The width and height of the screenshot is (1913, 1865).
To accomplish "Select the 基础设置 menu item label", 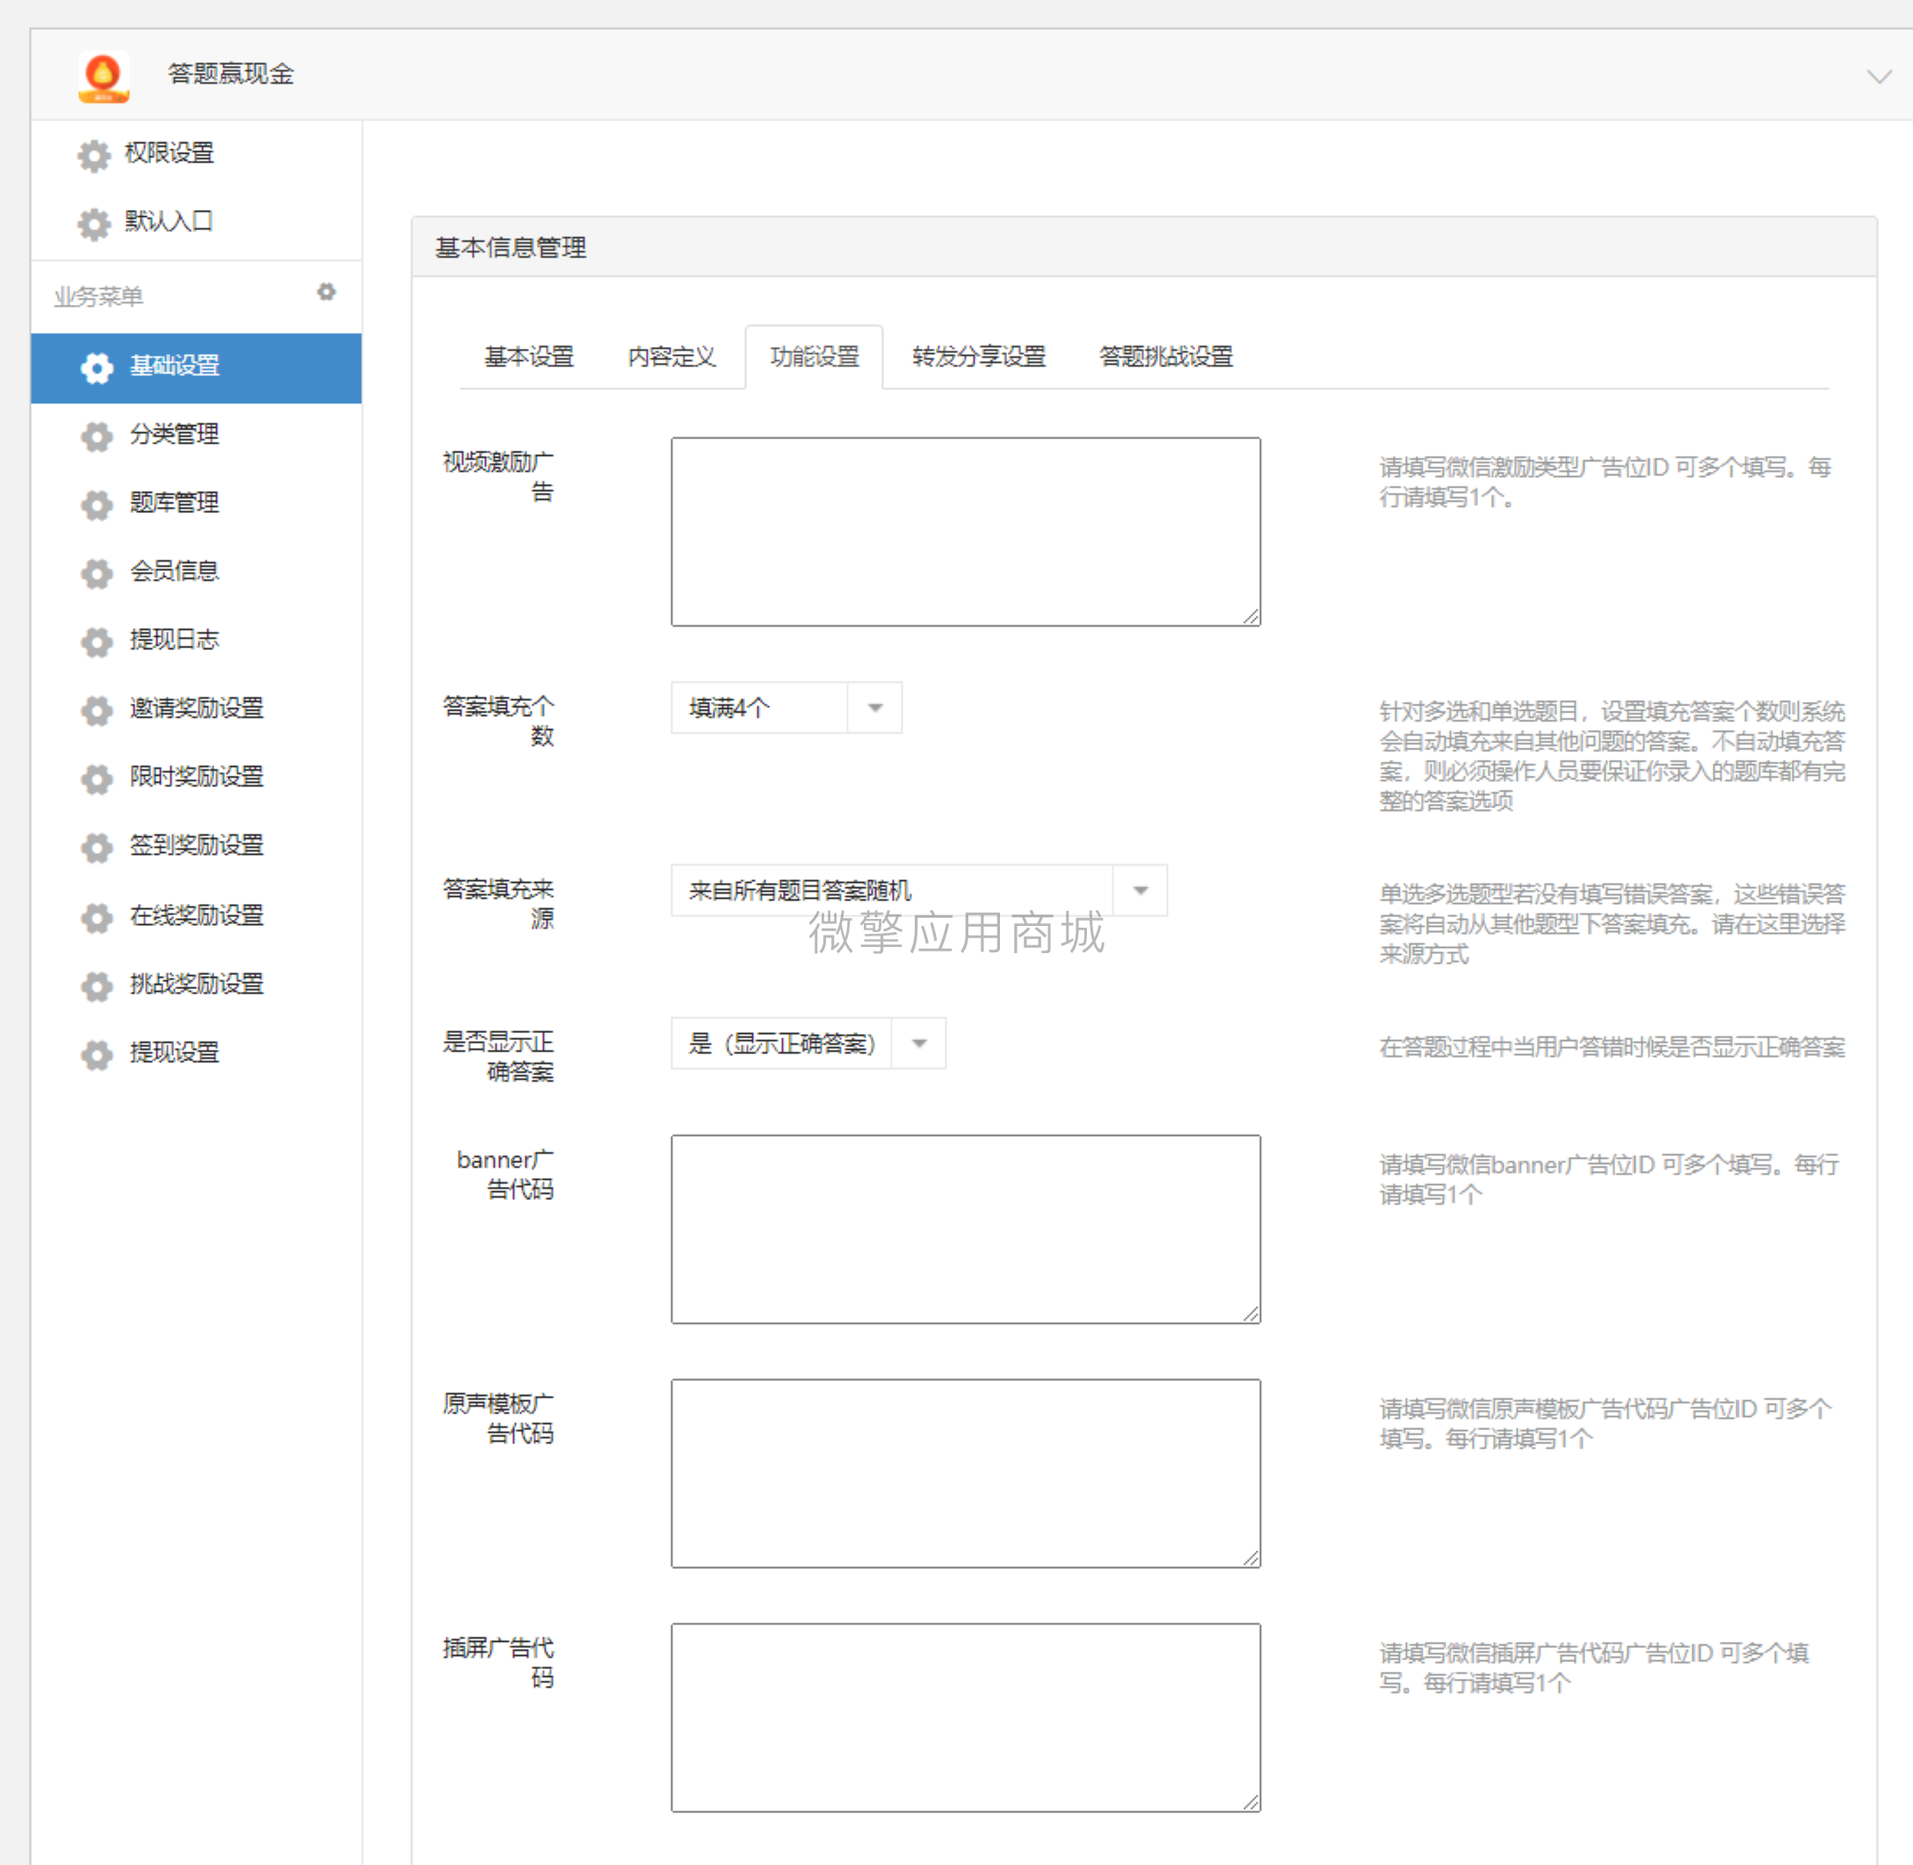I will pyautogui.click(x=175, y=365).
